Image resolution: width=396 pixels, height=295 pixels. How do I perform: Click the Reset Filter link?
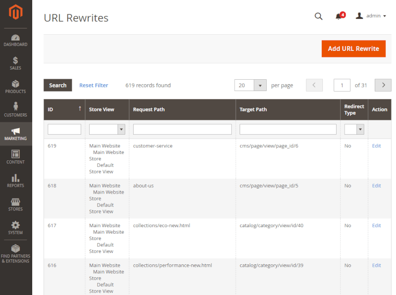[94, 85]
